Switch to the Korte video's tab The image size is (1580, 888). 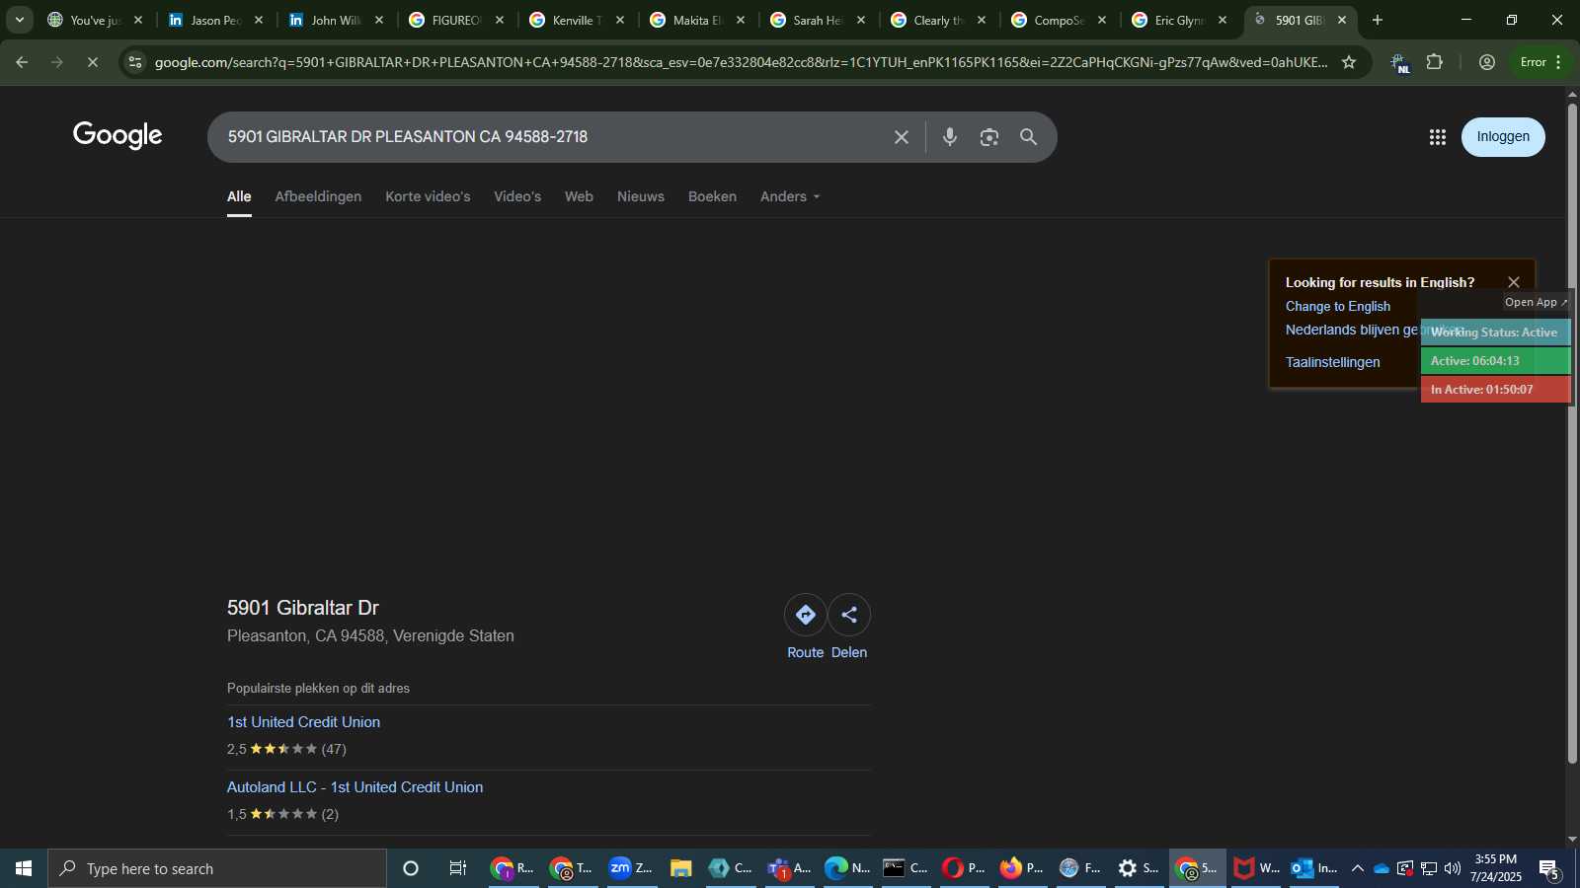428,196
